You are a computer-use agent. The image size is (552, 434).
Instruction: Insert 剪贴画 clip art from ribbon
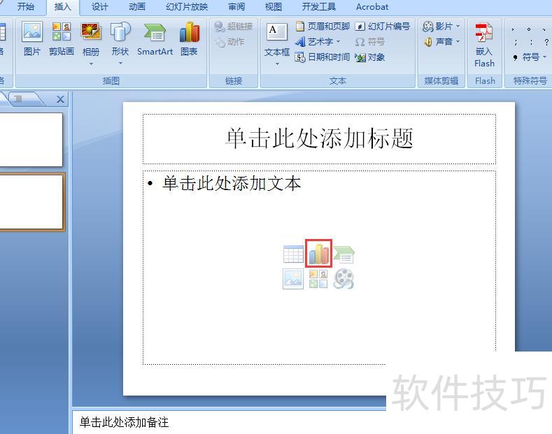pos(62,38)
